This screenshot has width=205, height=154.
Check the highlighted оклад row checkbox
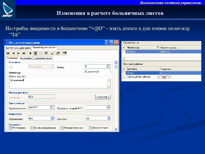click(x=124, y=73)
